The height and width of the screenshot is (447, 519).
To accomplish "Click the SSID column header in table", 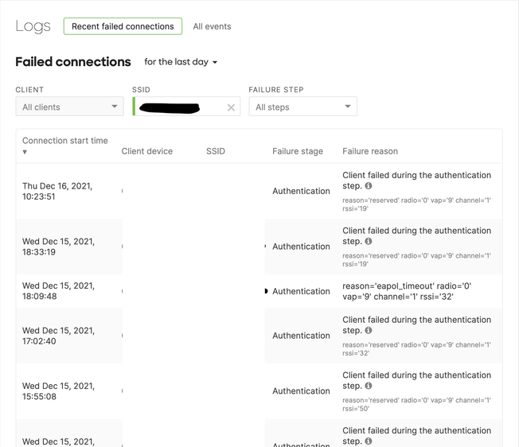I will [216, 151].
